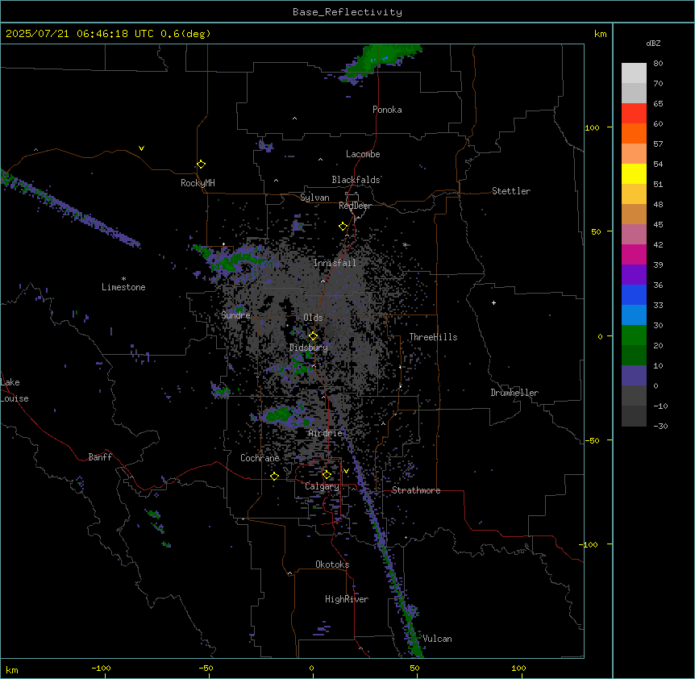Click the ThreeHills city label
Image resolution: width=695 pixels, height=679 pixels.
click(433, 337)
